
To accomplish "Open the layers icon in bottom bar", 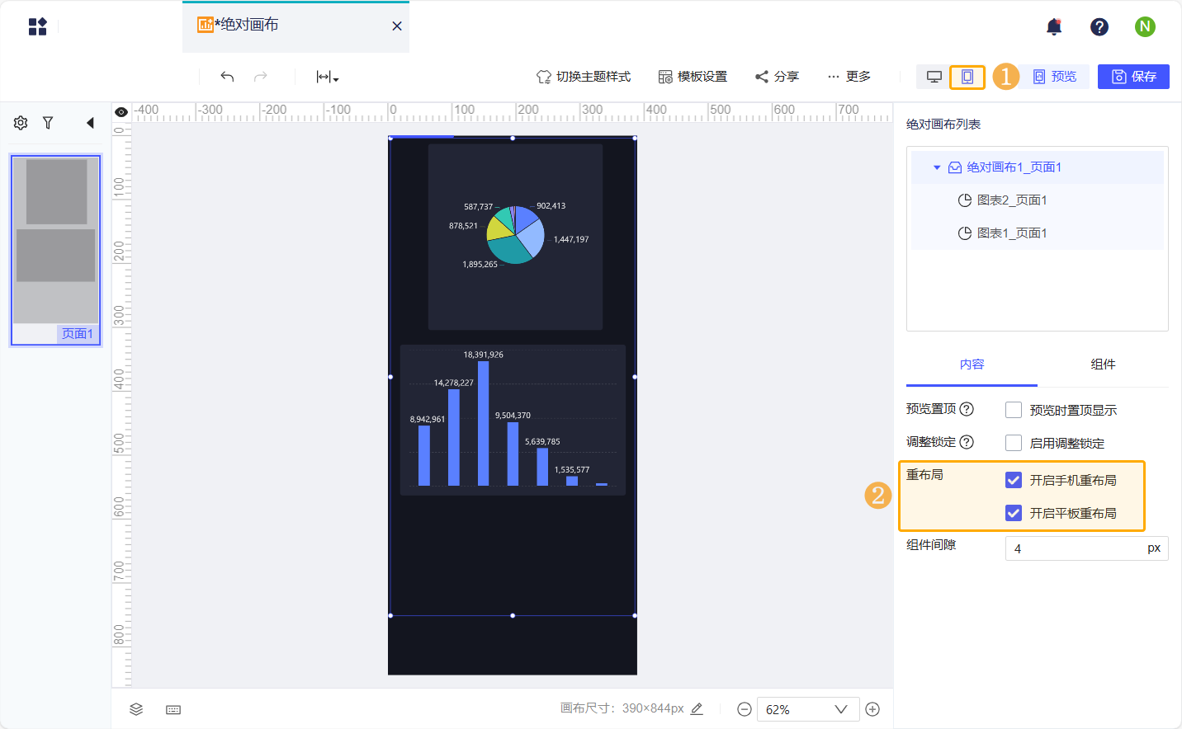I will coord(136,709).
